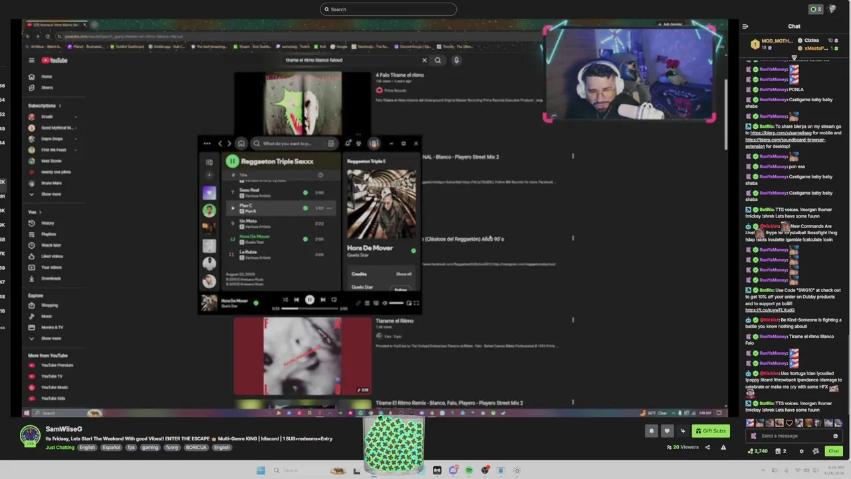Open Spotify friend activity icon
The width and height of the screenshot is (851, 479).
pos(359,143)
